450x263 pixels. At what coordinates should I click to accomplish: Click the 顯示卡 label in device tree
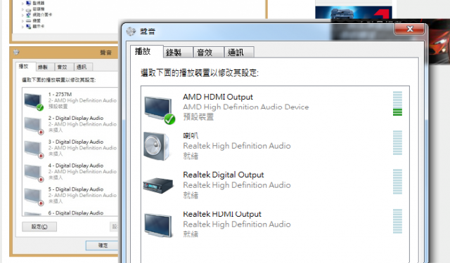(x=39, y=27)
